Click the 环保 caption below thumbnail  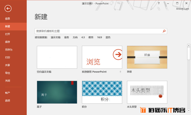tap(129, 72)
